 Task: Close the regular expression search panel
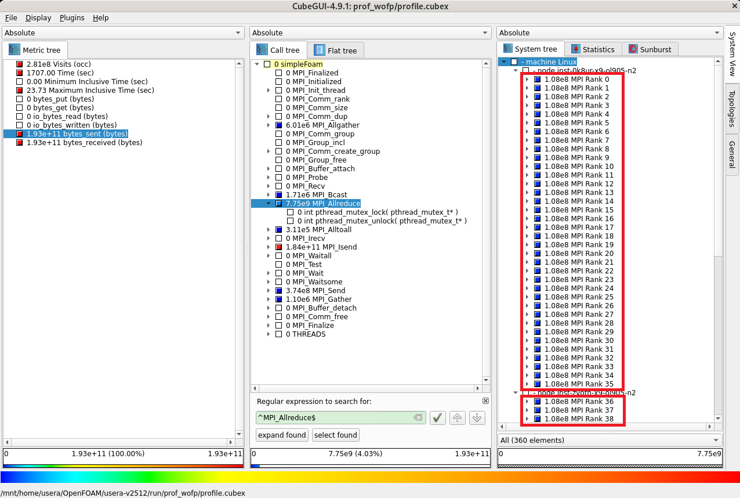(485, 401)
